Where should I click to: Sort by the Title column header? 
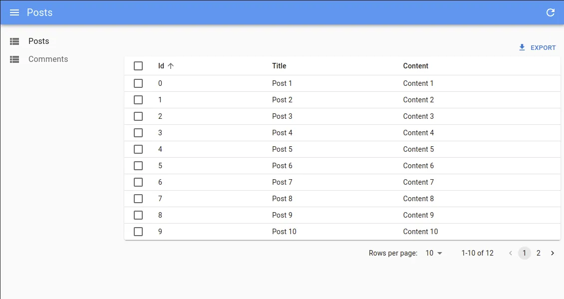279,66
